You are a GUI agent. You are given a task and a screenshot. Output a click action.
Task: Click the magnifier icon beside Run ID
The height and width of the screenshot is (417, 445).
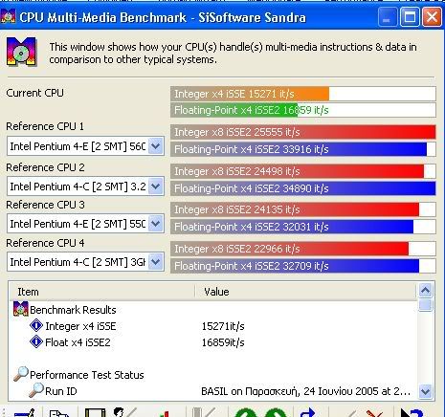click(x=36, y=390)
